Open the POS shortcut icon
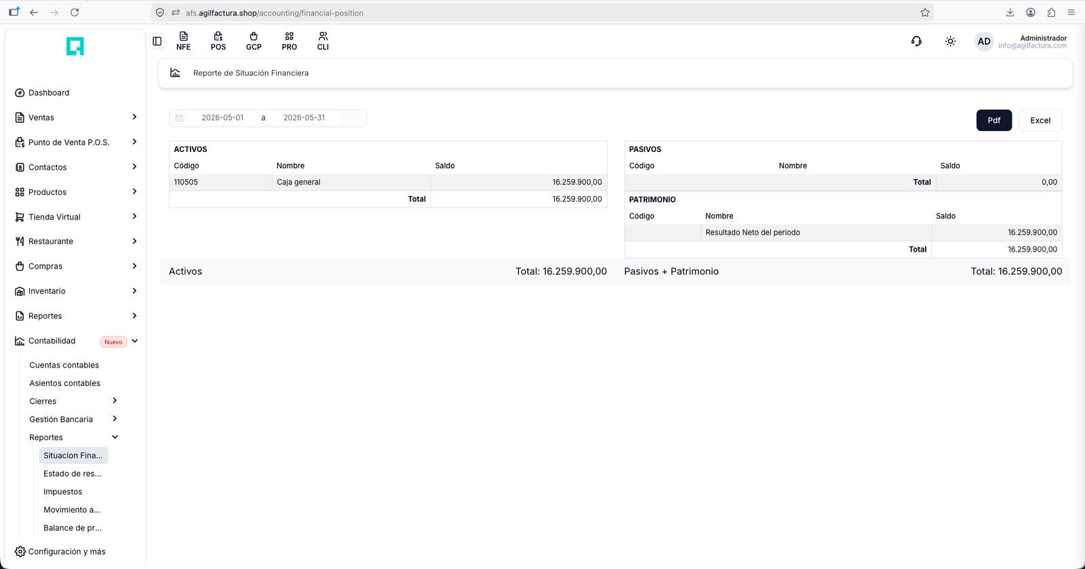This screenshot has height=569, width=1085. [x=218, y=41]
